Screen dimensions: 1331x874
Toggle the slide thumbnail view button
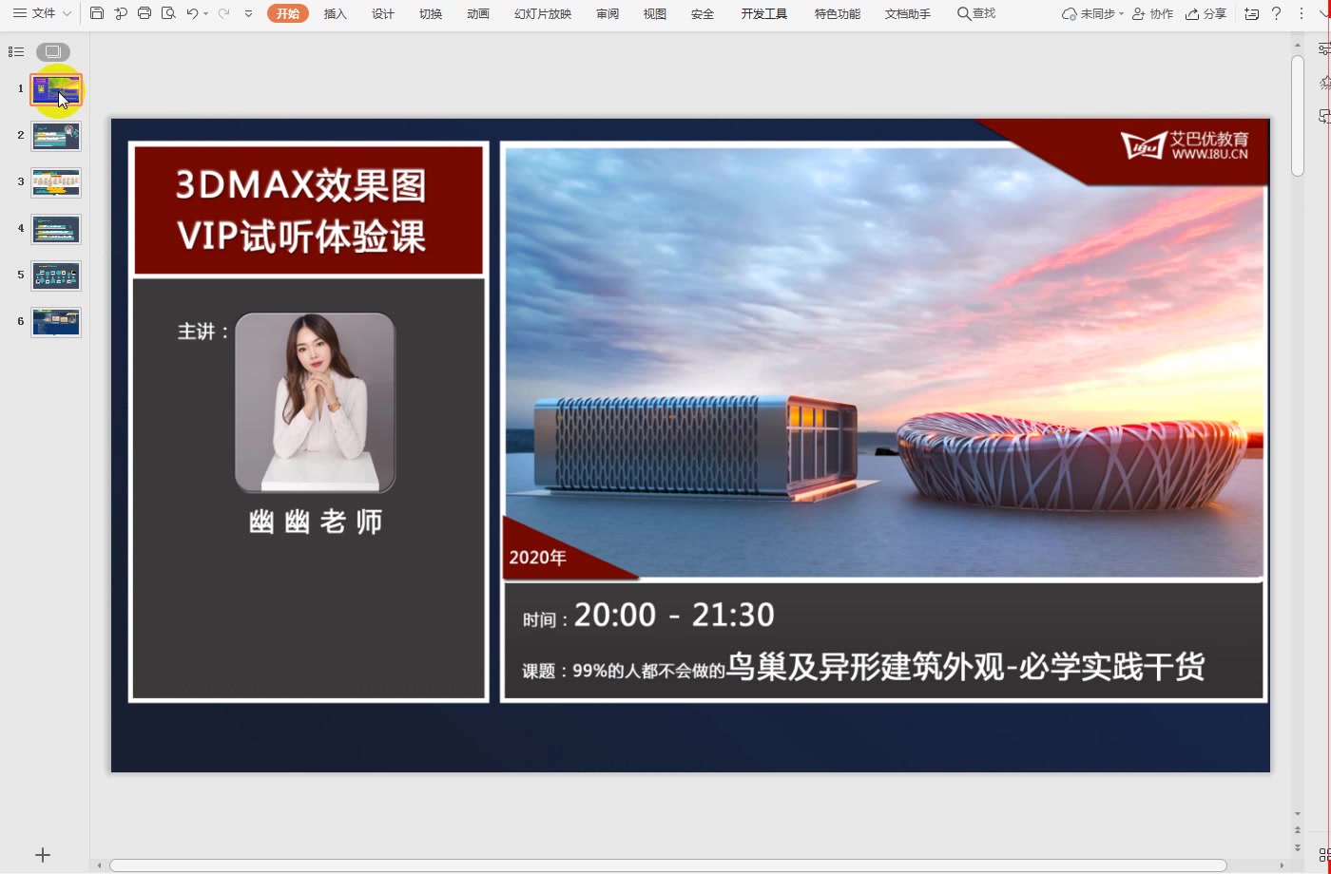(53, 52)
